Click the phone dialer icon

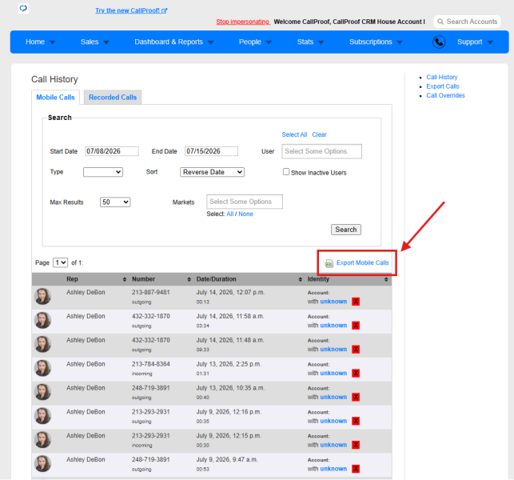(439, 42)
